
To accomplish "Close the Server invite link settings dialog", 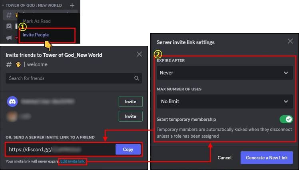I will (290, 41).
